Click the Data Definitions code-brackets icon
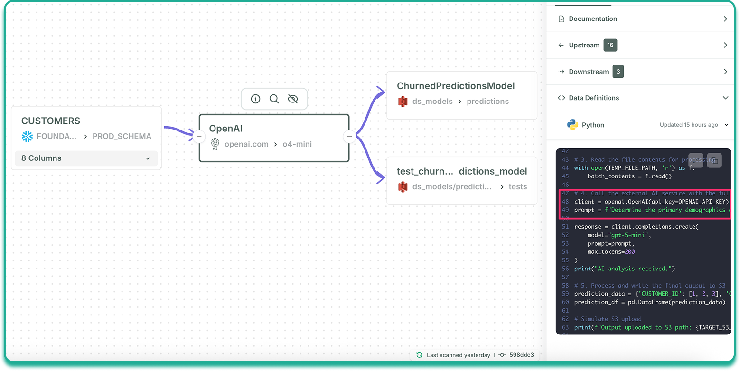The height and width of the screenshot is (371, 740). [x=561, y=98]
